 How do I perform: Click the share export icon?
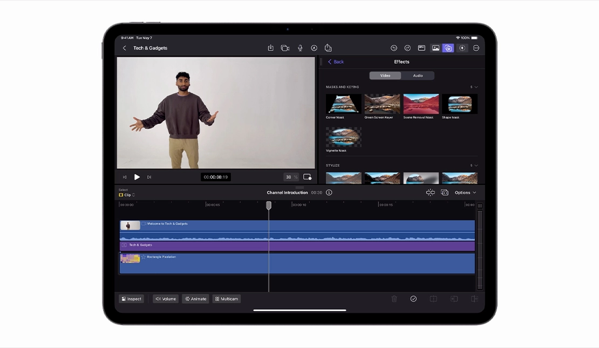pos(328,48)
